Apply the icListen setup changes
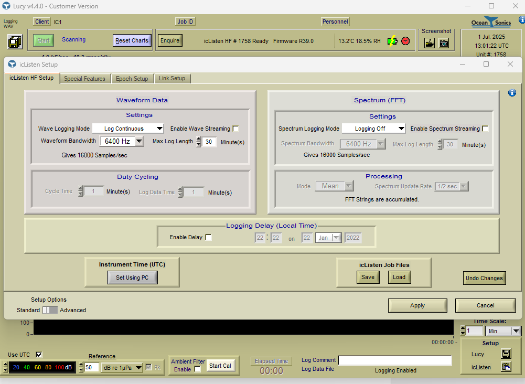 (x=417, y=305)
